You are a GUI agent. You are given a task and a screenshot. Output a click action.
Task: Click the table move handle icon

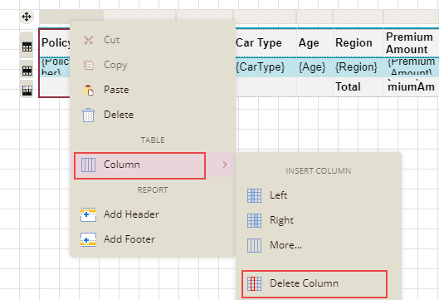[x=27, y=17]
